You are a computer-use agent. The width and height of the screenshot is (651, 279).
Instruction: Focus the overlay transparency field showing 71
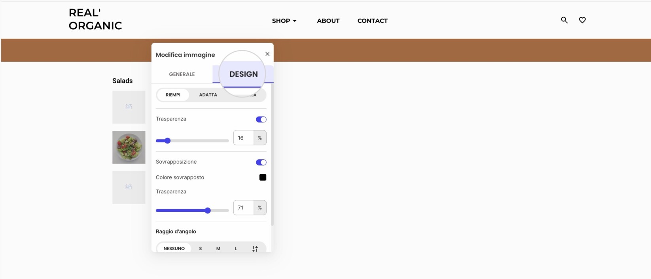pyautogui.click(x=243, y=208)
